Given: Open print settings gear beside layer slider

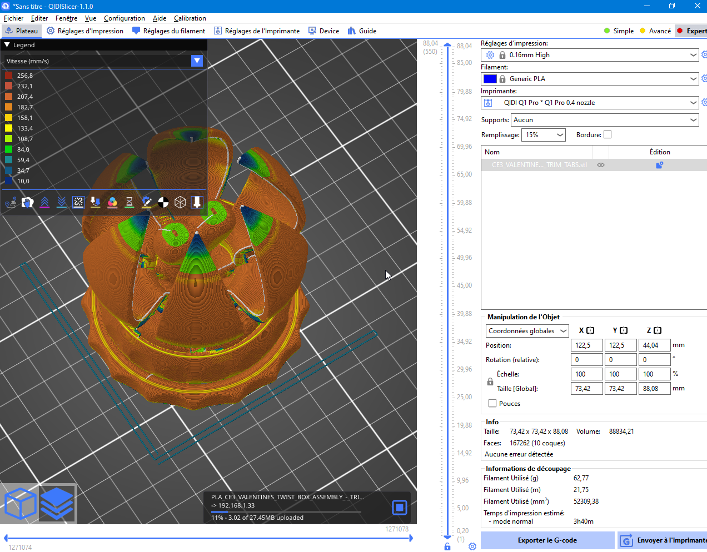Looking at the screenshot, I should point(472,546).
